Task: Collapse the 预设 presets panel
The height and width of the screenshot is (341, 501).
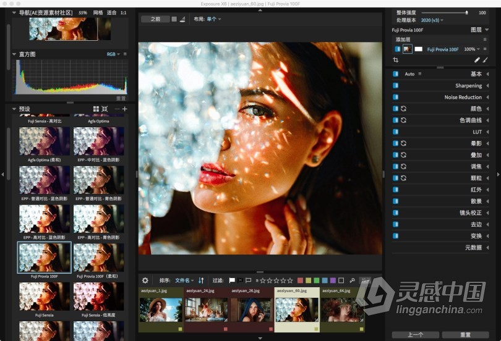Action: click(14, 109)
